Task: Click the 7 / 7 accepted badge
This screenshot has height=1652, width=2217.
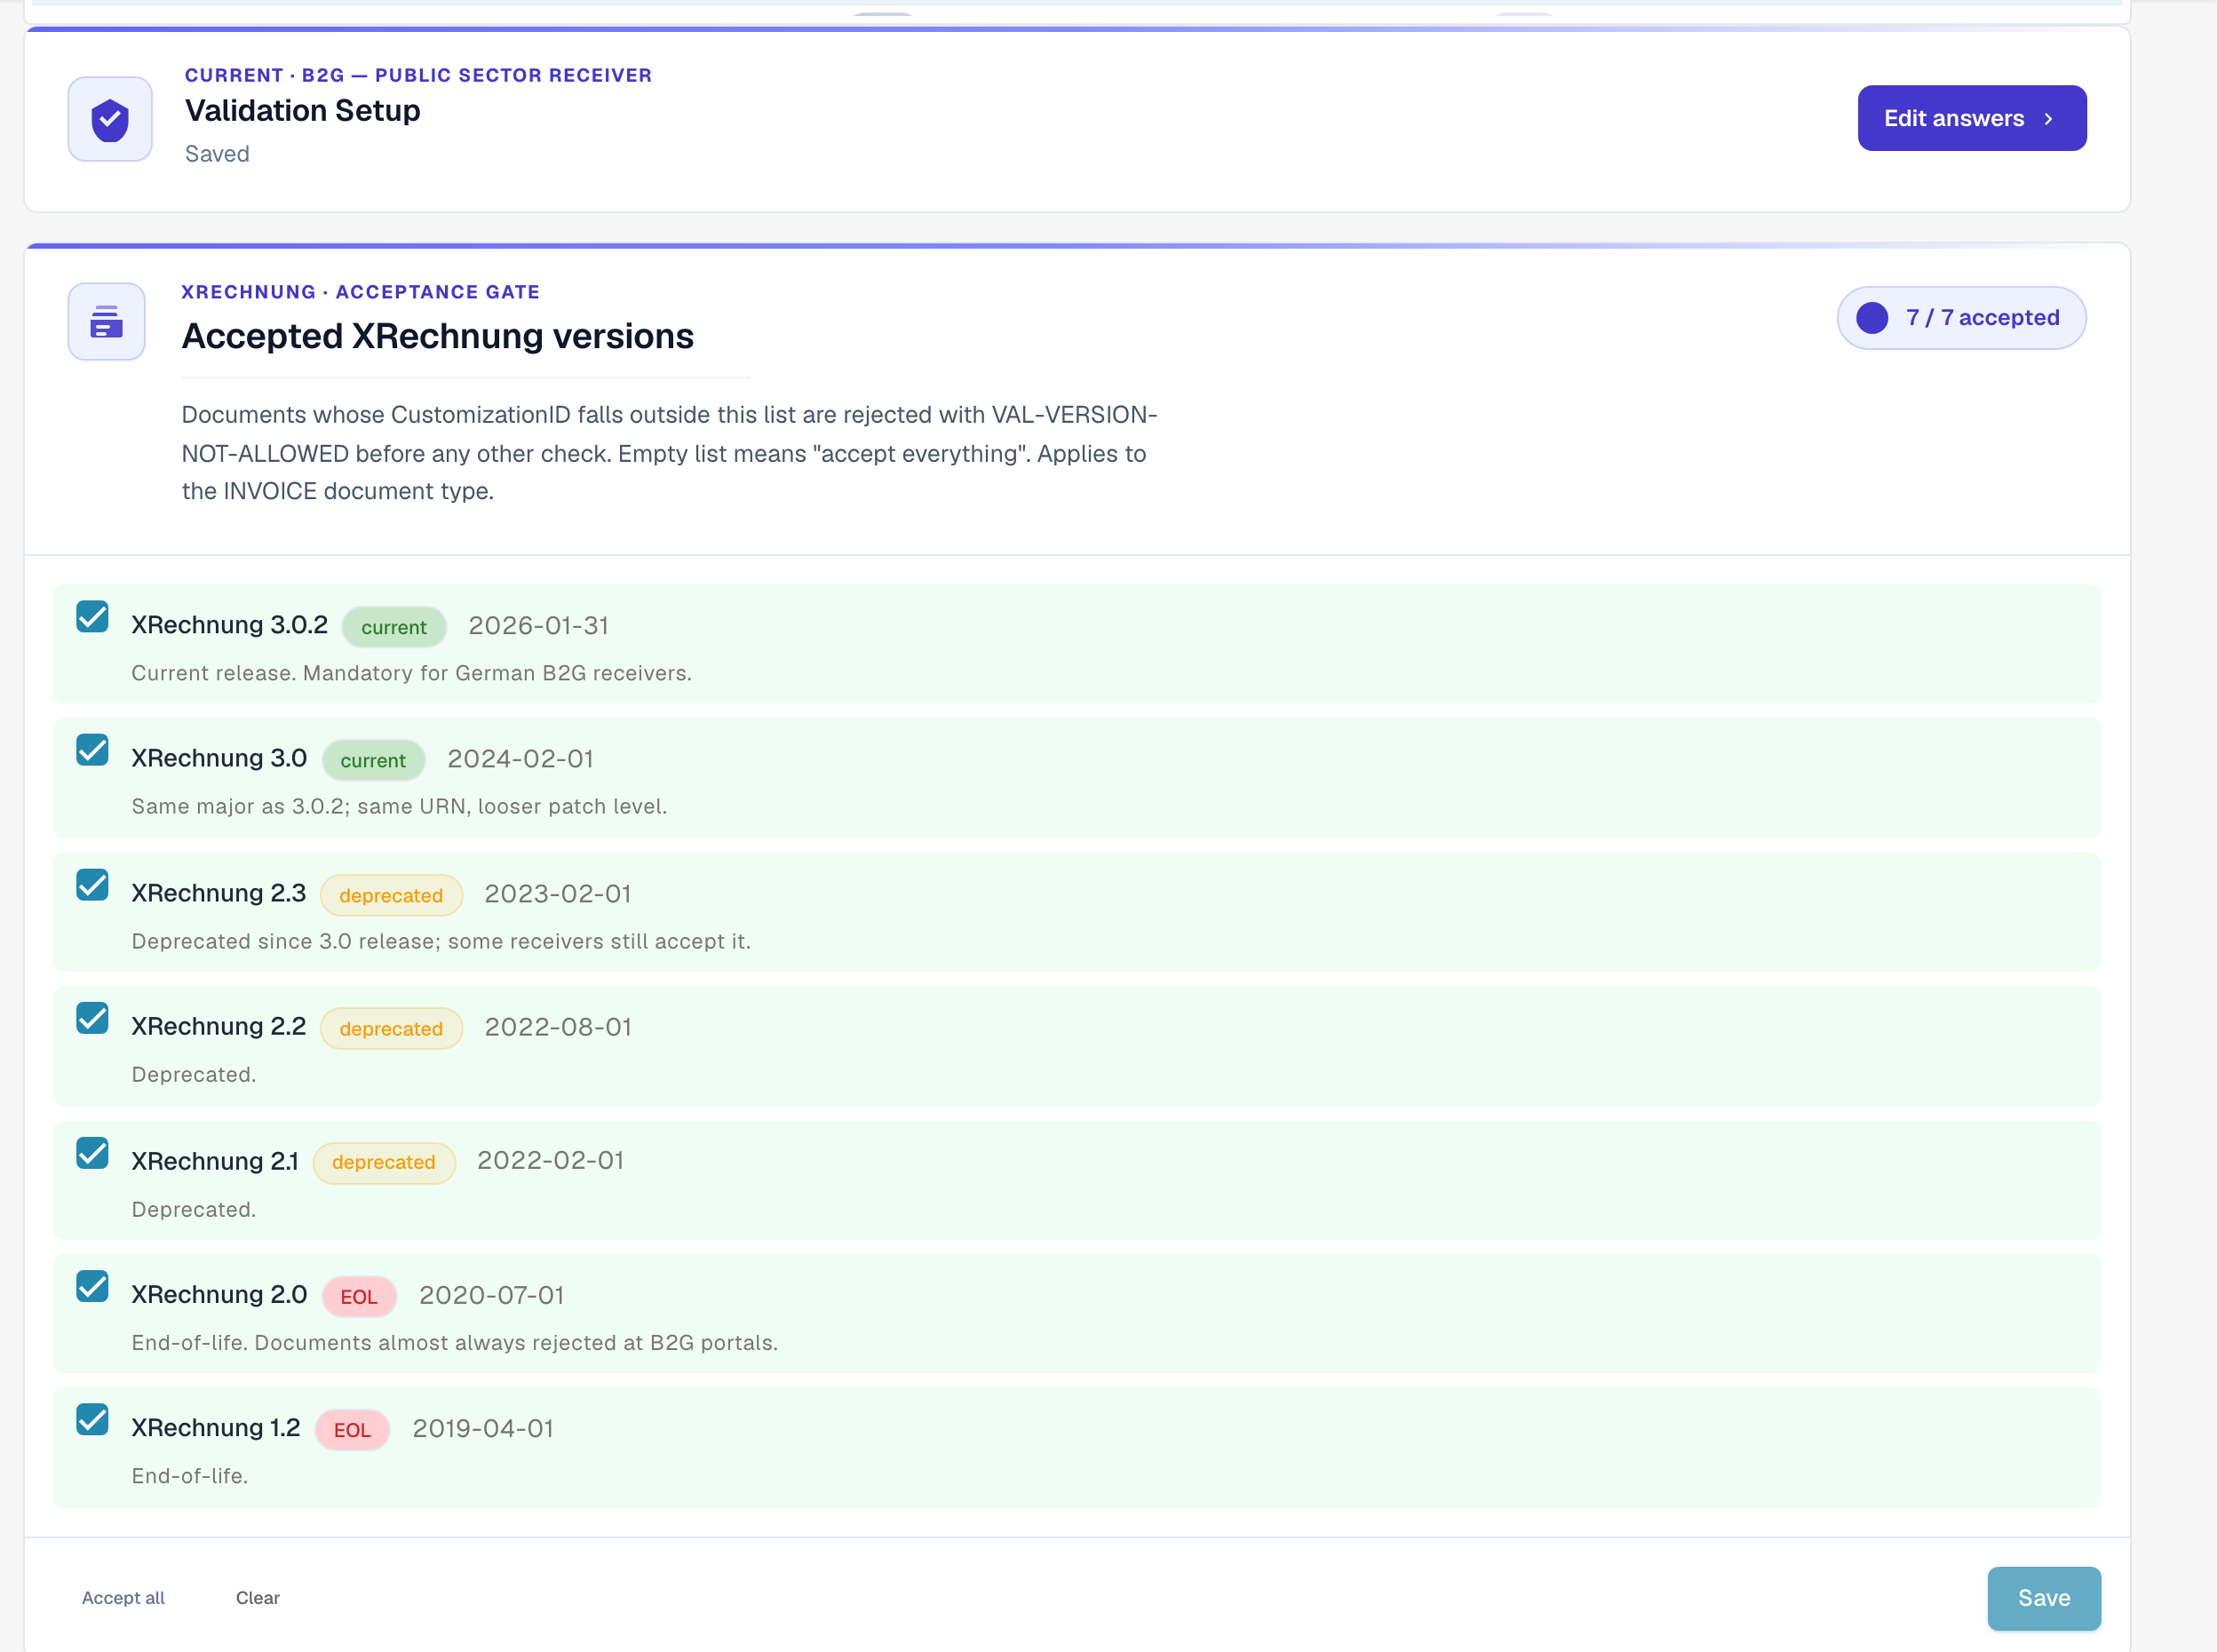Action: [1961, 317]
